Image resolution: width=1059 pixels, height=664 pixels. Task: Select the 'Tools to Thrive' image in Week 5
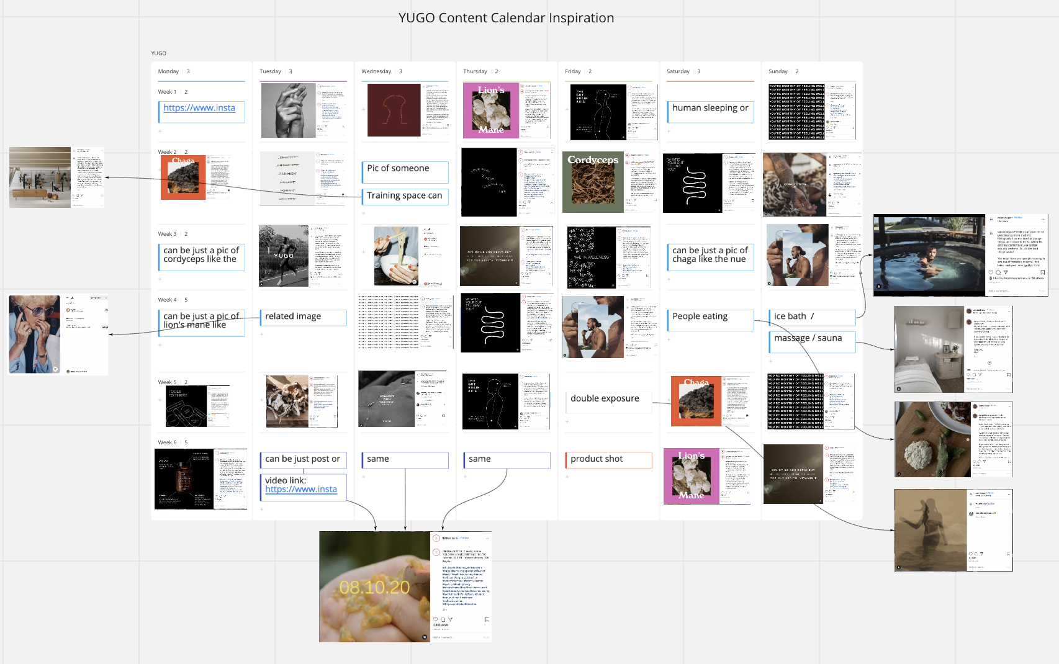(197, 406)
